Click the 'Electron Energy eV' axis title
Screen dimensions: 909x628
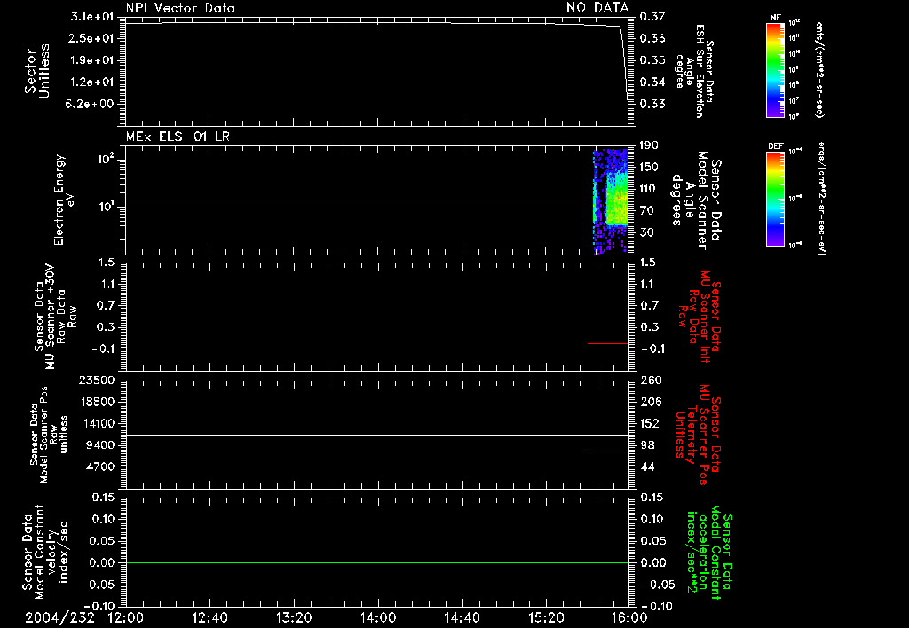pos(64,200)
